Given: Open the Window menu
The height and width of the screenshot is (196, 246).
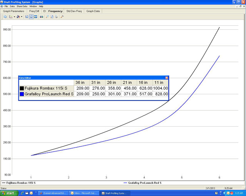Looking at the screenshot, I should point(33,7).
